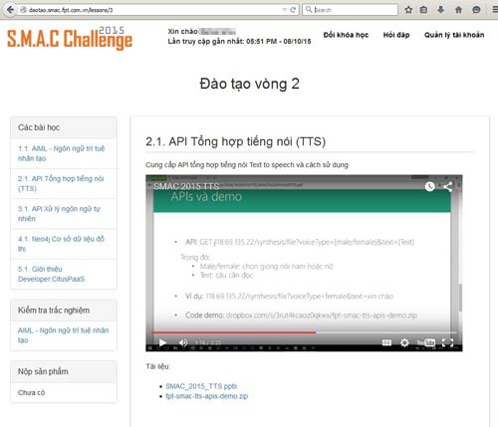
Task: Reload the page with refresh icon
Action: pyautogui.click(x=293, y=10)
